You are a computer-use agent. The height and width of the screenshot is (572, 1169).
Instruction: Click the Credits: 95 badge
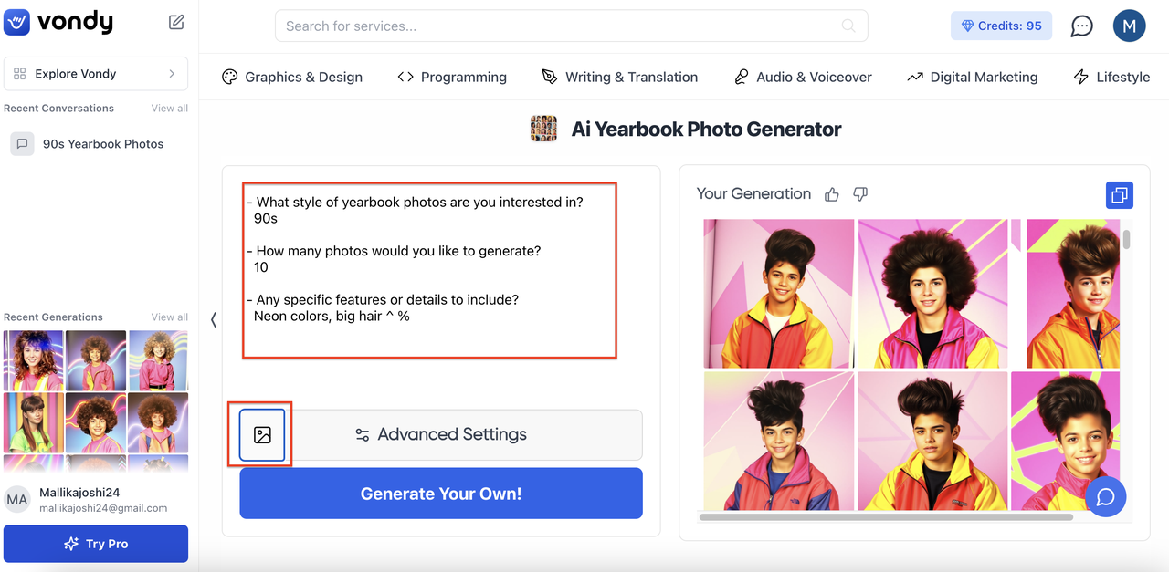pos(1001,26)
